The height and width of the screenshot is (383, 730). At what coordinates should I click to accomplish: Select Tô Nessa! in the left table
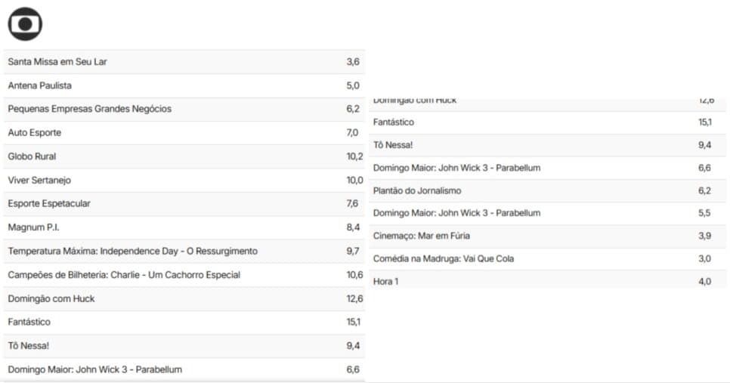(x=184, y=346)
